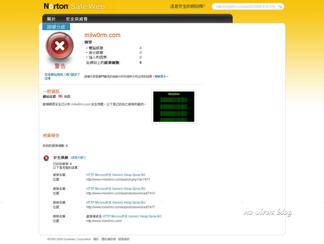Screen dimensions: 324x244
Task: Click the United States flag icon
Action: (60, 96)
